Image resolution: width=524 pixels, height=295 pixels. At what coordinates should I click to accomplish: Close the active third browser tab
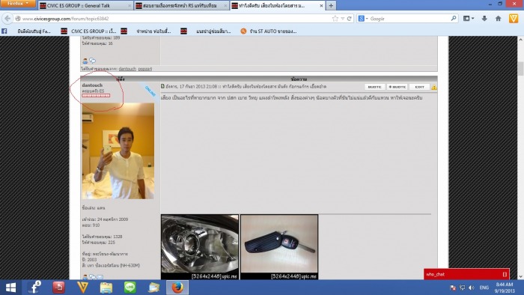321,6
